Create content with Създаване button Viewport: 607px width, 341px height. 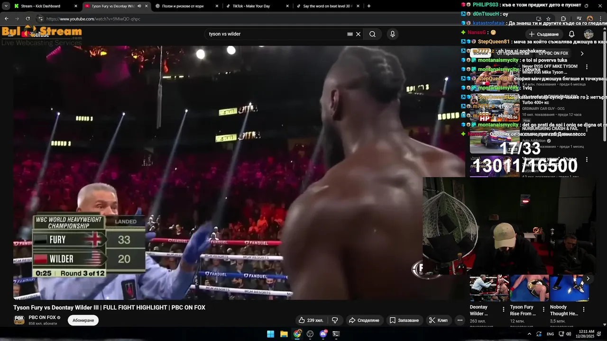point(544,34)
